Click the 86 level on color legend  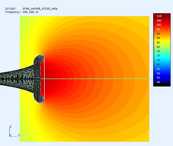158,42
